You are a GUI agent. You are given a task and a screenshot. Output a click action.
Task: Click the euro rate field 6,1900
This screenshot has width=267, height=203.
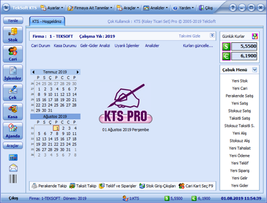(x=244, y=56)
